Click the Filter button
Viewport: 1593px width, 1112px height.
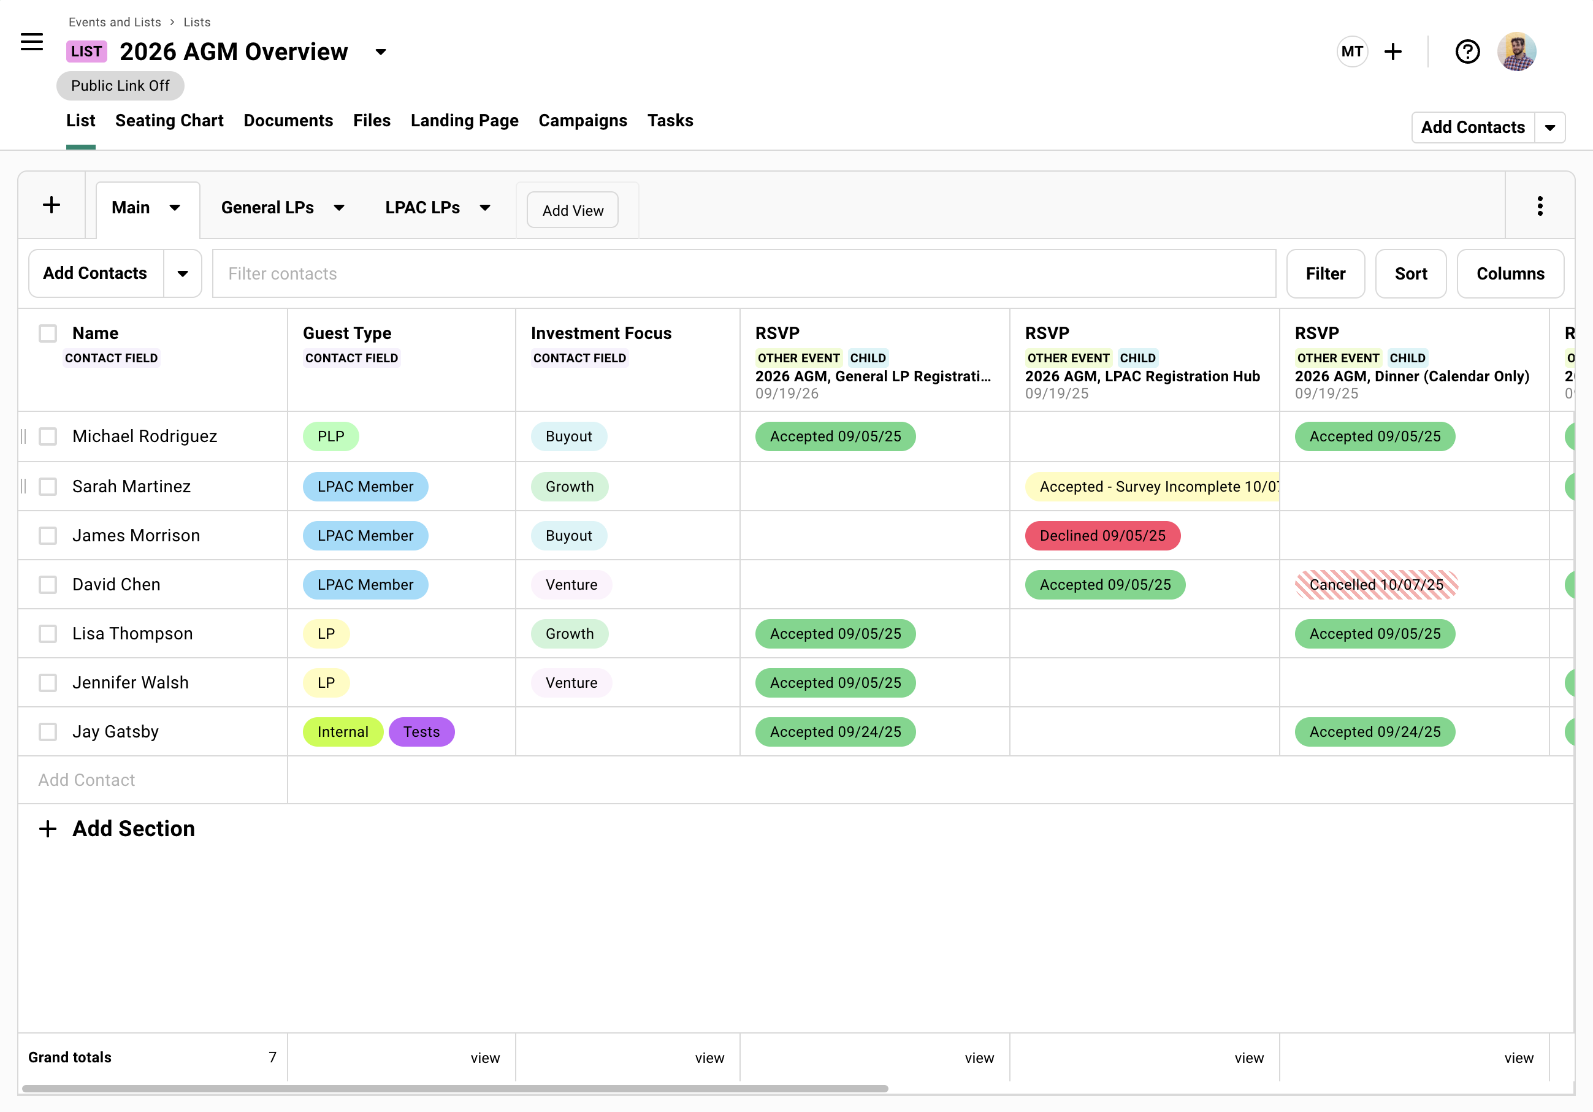1325,273
